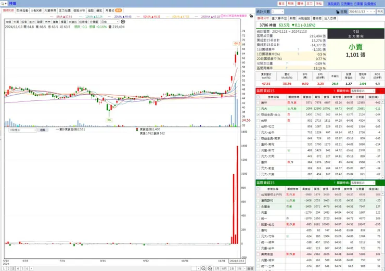Select the 1年 range button

click(x=232, y=268)
